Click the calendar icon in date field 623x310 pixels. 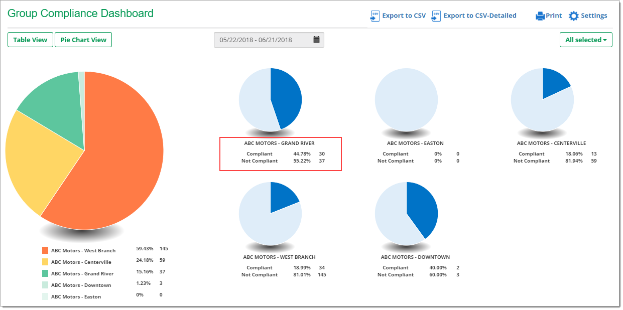(x=317, y=40)
